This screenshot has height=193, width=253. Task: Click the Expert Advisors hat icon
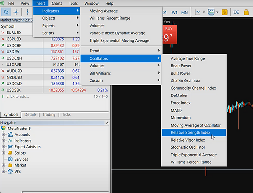click(x=10, y=147)
